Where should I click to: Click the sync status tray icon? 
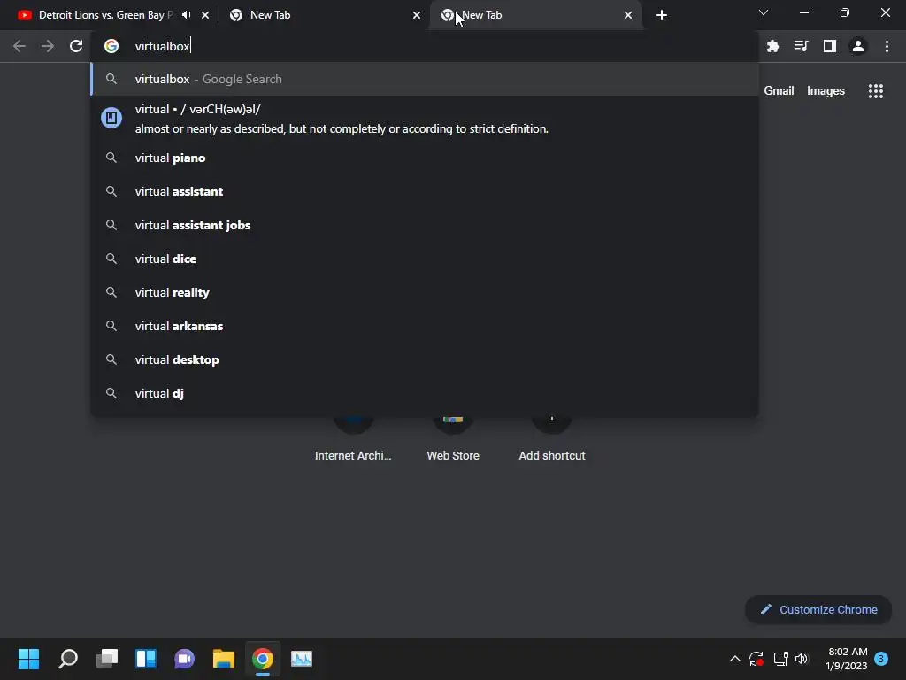(x=756, y=659)
